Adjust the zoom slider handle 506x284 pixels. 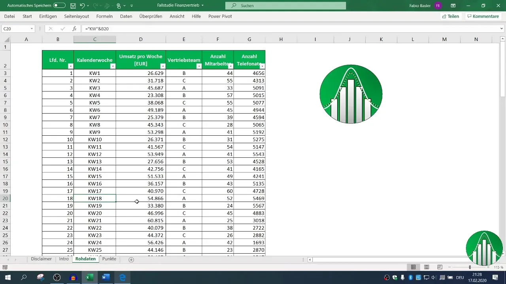click(470, 267)
